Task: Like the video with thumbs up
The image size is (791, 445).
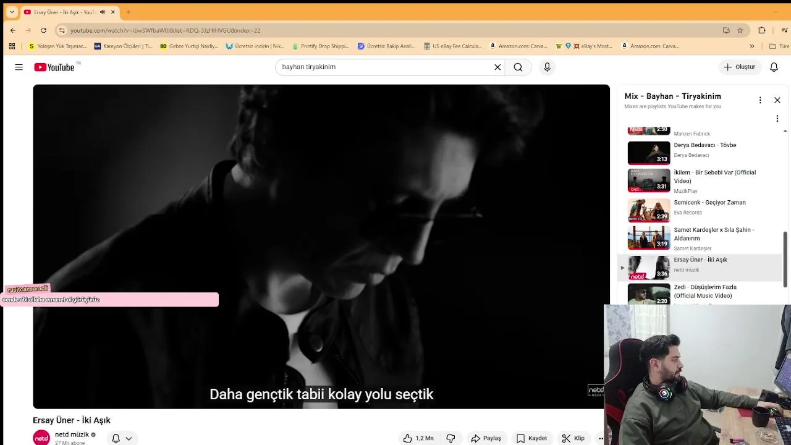Action: click(x=418, y=438)
